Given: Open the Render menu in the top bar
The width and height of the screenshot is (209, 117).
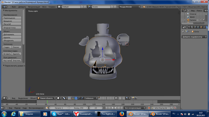Looking at the screenshot, I should [x=34, y=7].
